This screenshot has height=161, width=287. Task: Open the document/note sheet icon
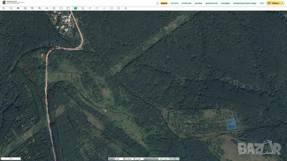[x=111, y=8]
